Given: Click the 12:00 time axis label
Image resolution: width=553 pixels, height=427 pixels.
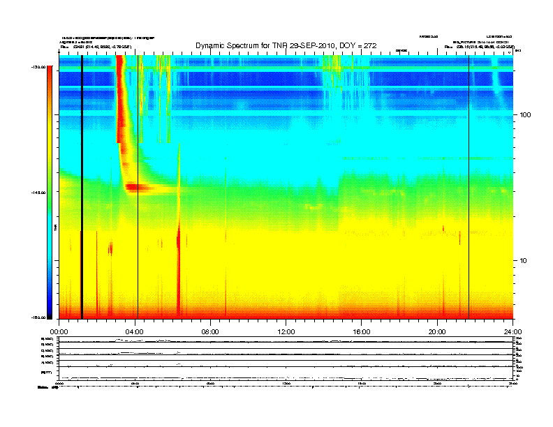Looking at the screenshot, I should click(x=286, y=332).
